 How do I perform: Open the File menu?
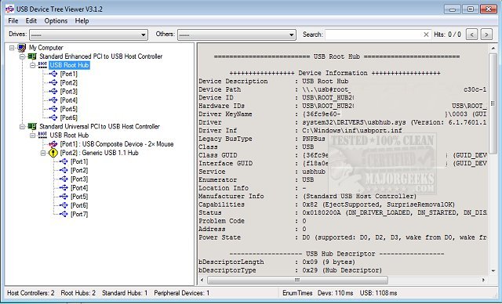(x=13, y=21)
